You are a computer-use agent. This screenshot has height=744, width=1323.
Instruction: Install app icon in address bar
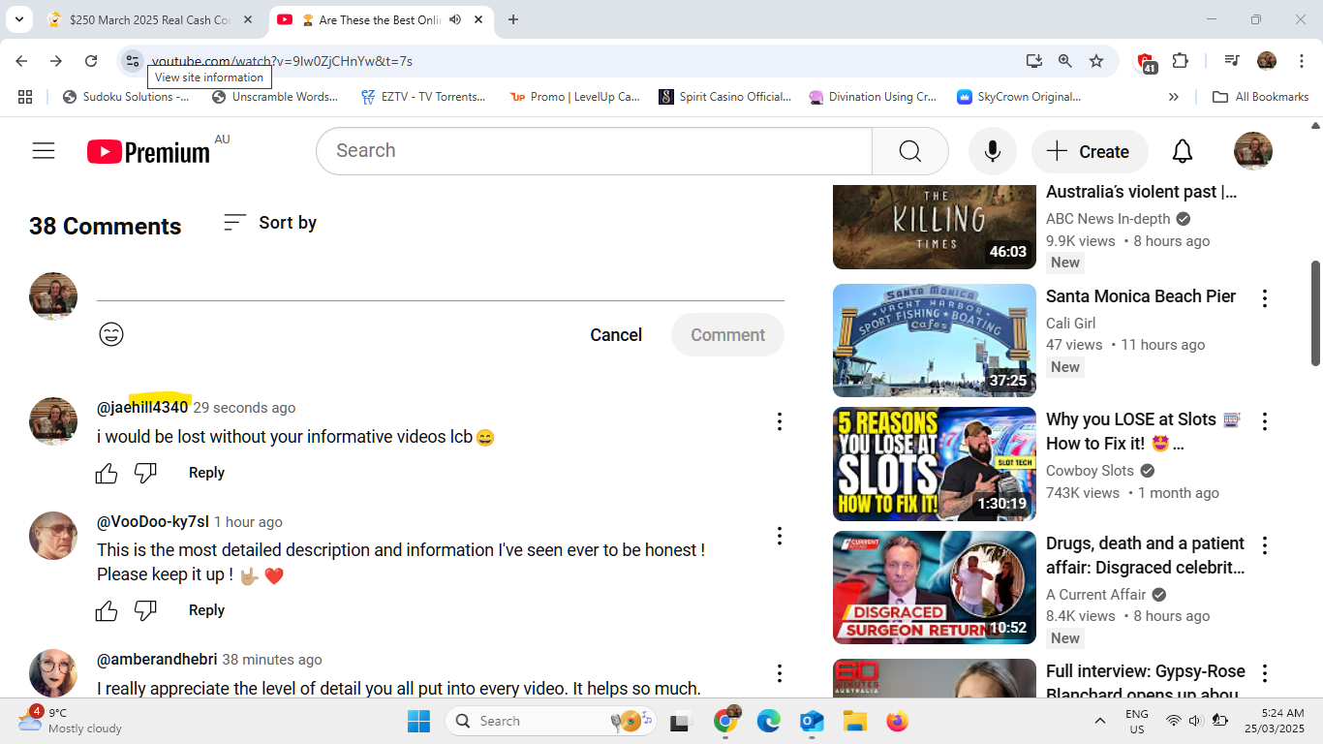(x=1034, y=61)
